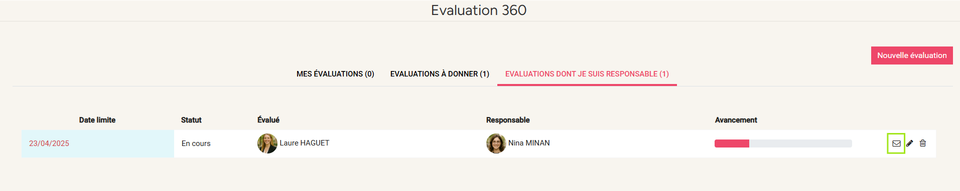Sort by the Statut column header
This screenshot has height=191, width=960.
coord(191,120)
